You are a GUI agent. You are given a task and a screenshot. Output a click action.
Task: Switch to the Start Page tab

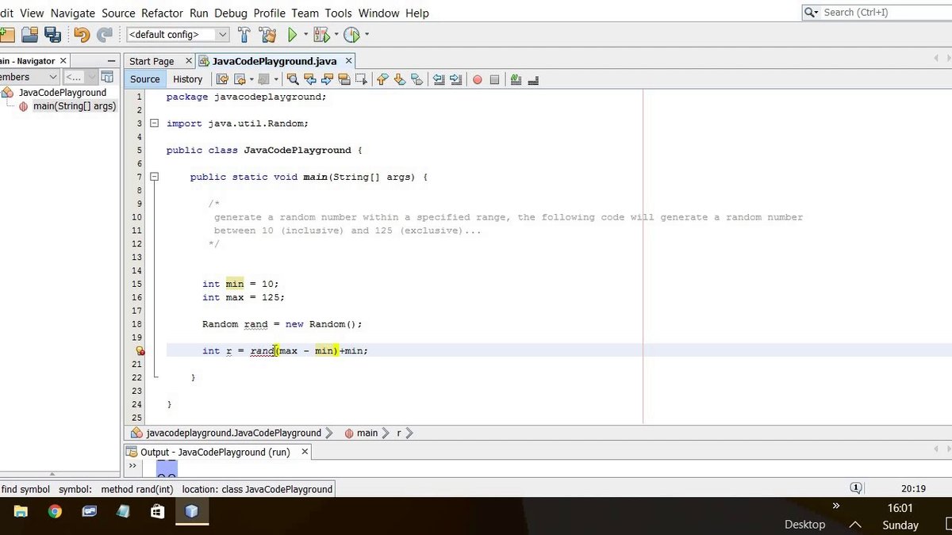coord(152,60)
